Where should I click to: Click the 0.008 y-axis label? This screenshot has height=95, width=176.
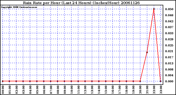(169, 69)
